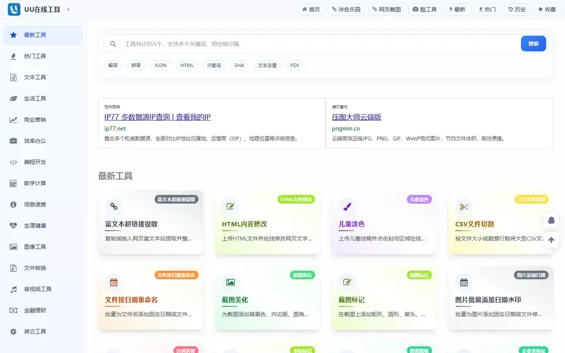Click the star icon beside 最新工具
The image size is (565, 353).
point(14,35)
